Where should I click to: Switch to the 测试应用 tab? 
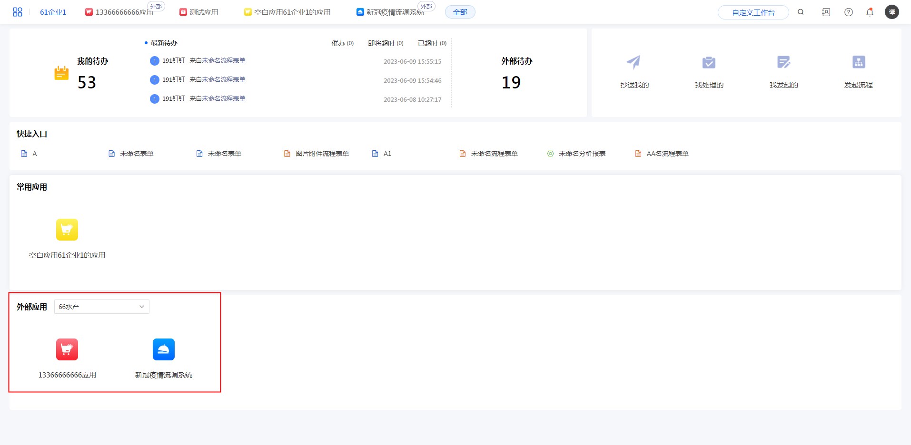click(x=199, y=12)
